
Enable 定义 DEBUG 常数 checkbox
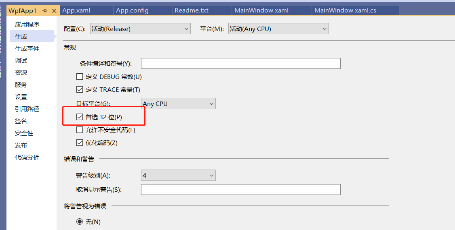click(x=80, y=77)
